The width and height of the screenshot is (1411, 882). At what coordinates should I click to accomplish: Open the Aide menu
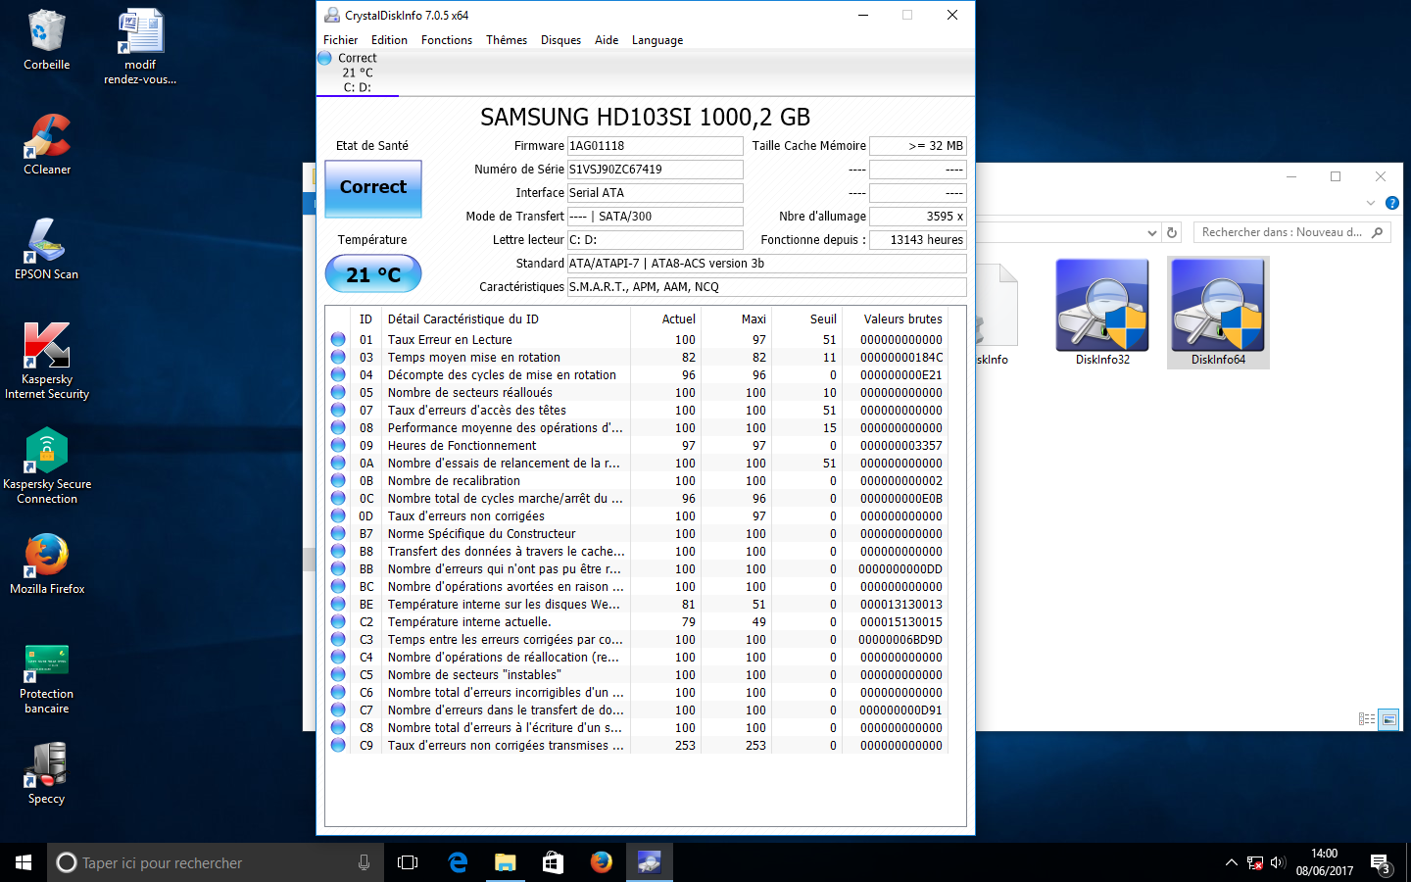[607, 40]
